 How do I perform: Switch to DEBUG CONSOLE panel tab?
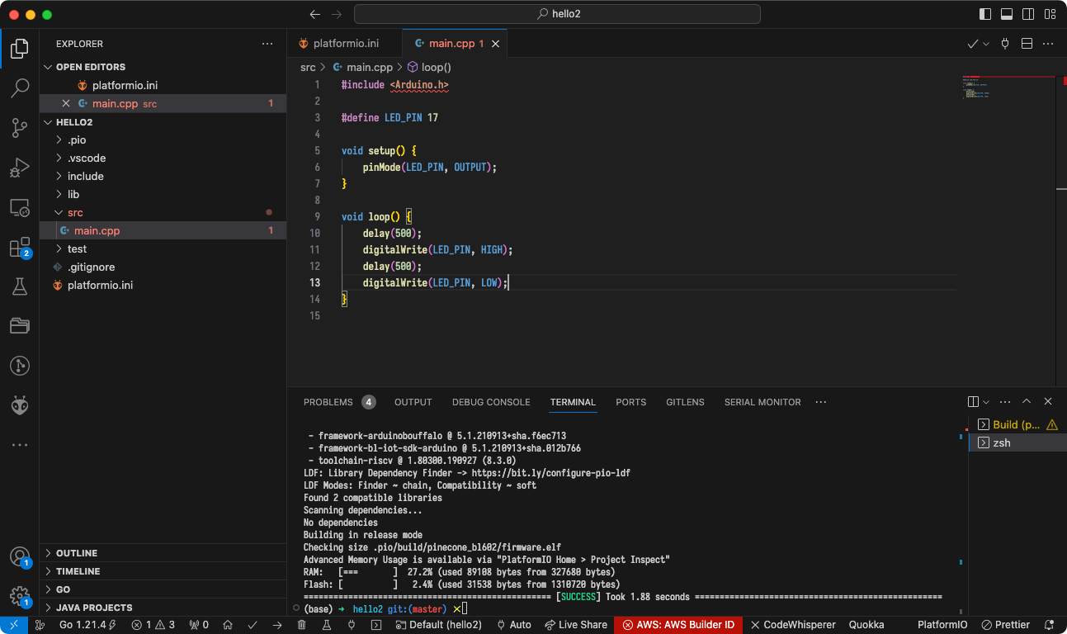[x=491, y=402]
